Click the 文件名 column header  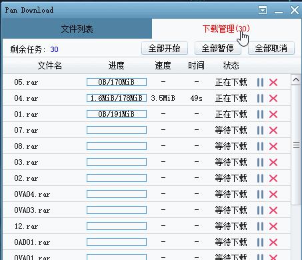tap(50, 65)
